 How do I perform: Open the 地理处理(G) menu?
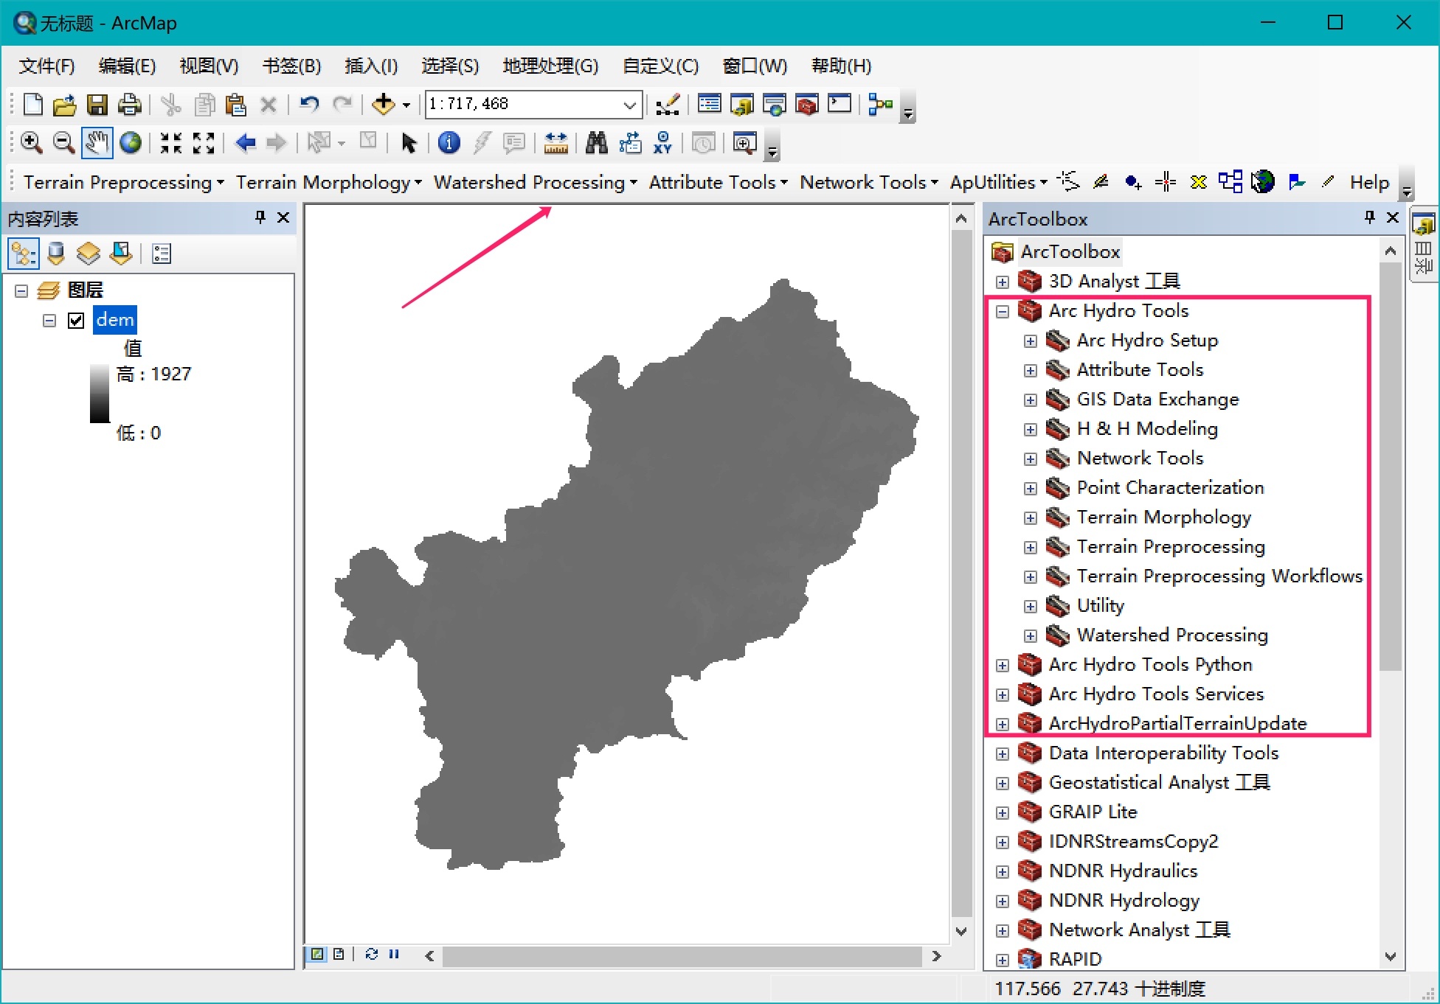point(550,66)
